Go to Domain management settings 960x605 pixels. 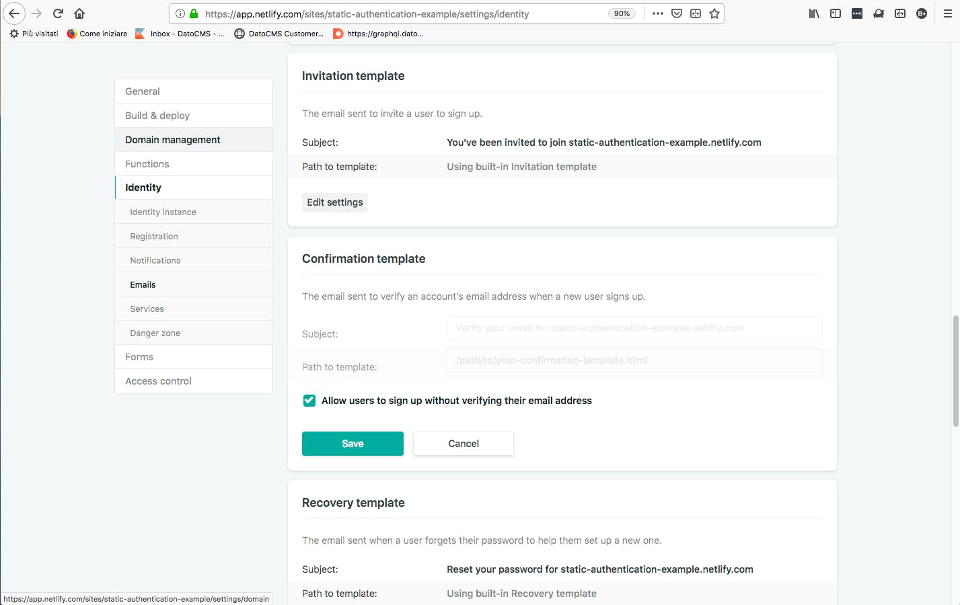[194, 140]
